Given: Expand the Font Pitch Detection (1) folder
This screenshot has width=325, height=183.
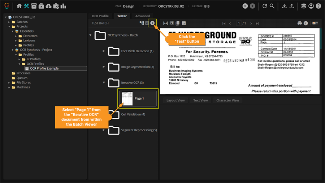Looking at the screenshot, I should (x=104, y=51).
